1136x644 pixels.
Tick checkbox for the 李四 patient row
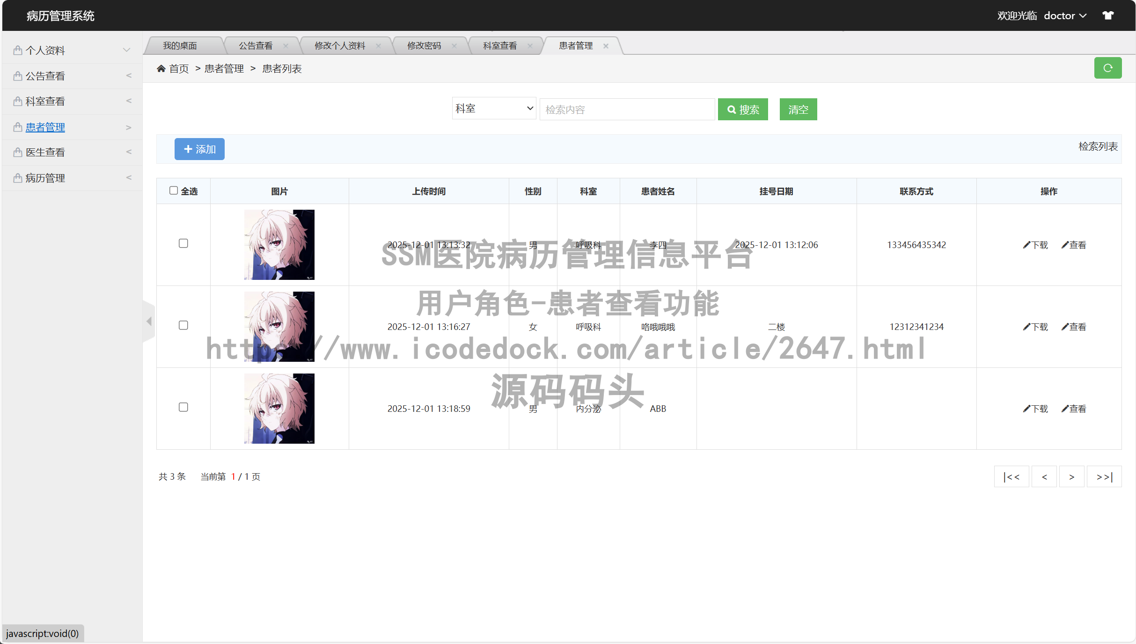(x=183, y=243)
